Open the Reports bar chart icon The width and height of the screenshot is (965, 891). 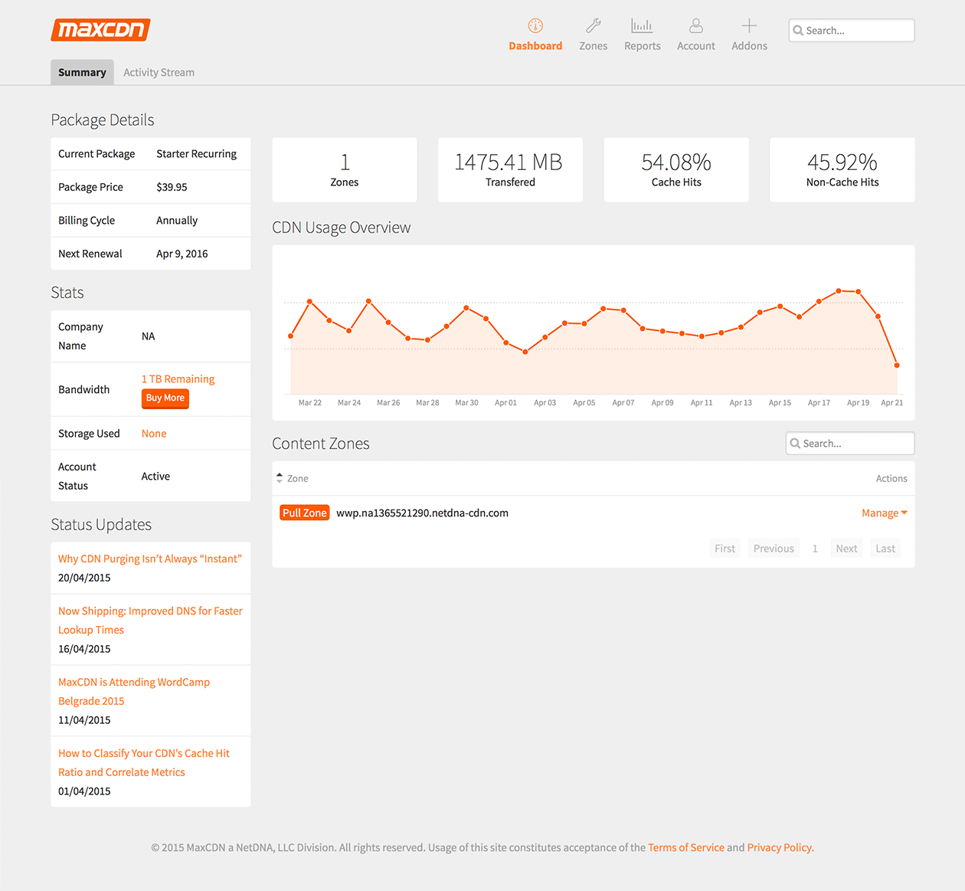tap(642, 26)
